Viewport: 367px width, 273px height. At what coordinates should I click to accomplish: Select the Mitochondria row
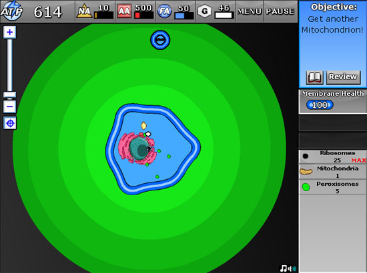tap(333, 172)
